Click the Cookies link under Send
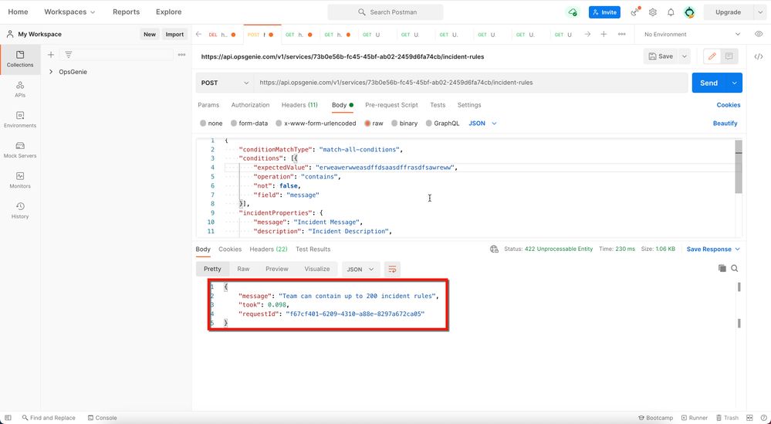This screenshot has height=424, width=771. (729, 105)
